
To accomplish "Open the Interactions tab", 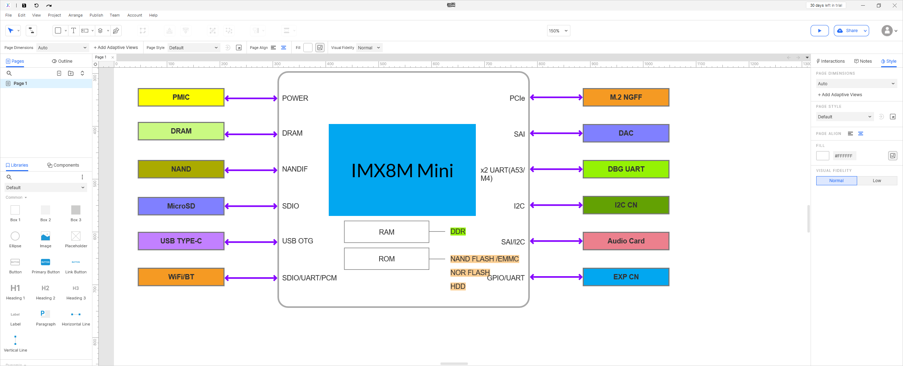I will coord(830,61).
